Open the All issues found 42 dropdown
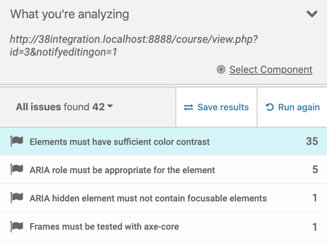The image size is (327, 247). click(x=64, y=107)
